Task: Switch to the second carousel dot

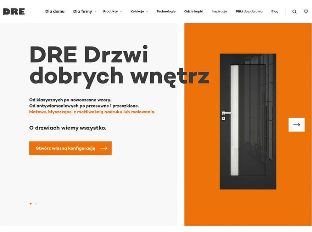Action: tap(36, 204)
